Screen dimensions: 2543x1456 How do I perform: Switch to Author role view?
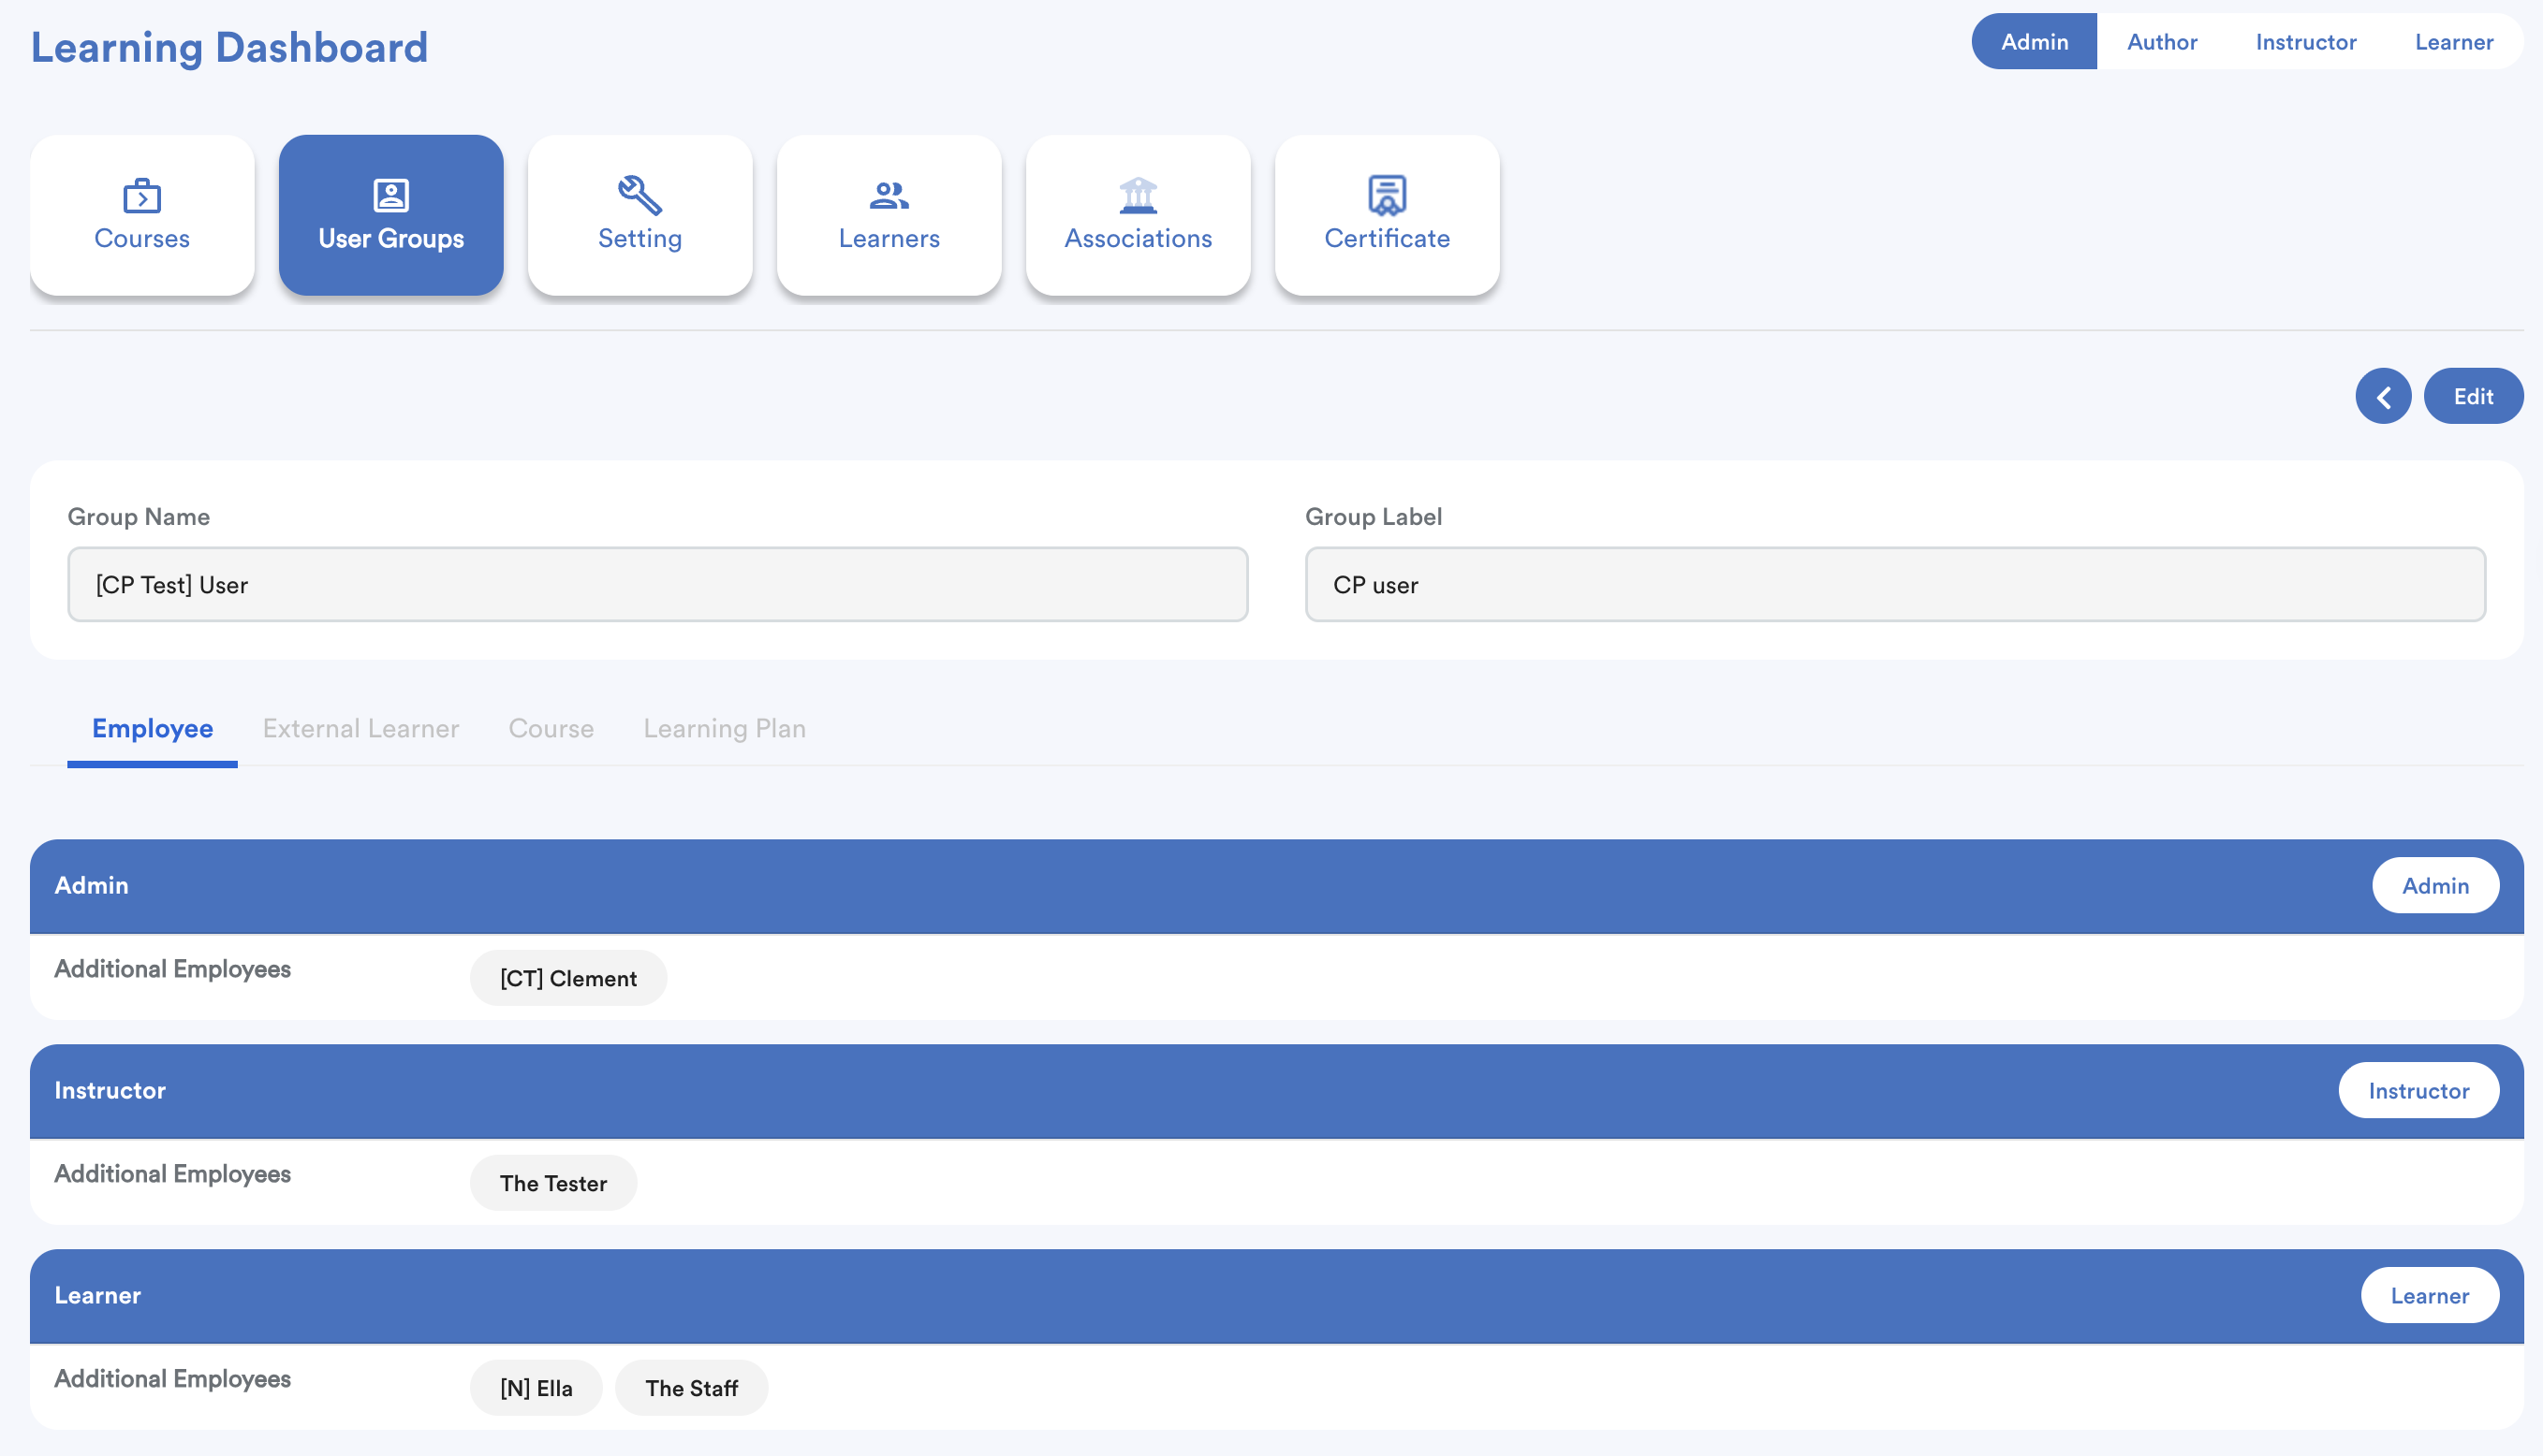pos(2161,42)
